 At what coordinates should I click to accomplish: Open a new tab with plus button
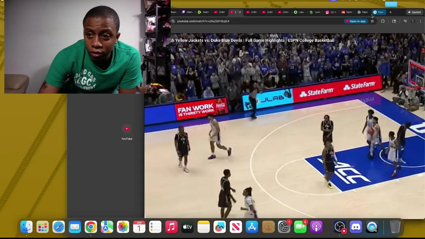[x=390, y=12]
